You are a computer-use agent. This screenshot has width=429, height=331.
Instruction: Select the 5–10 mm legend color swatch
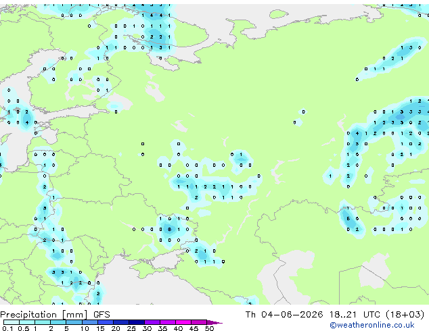(x=74, y=322)
